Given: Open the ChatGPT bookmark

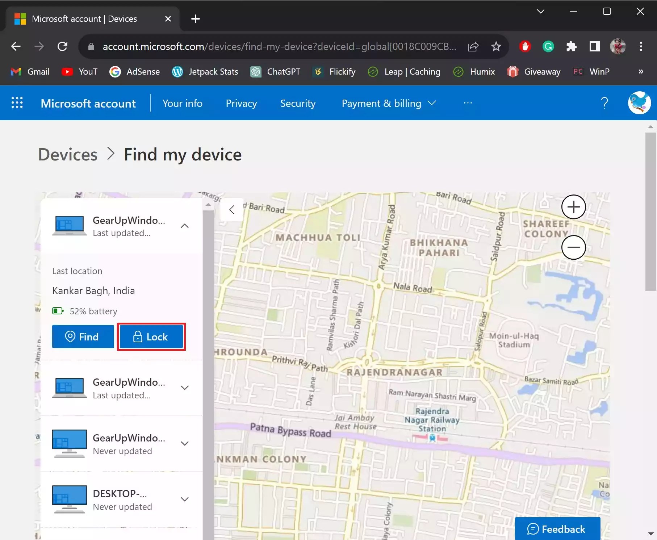Looking at the screenshot, I should point(275,71).
